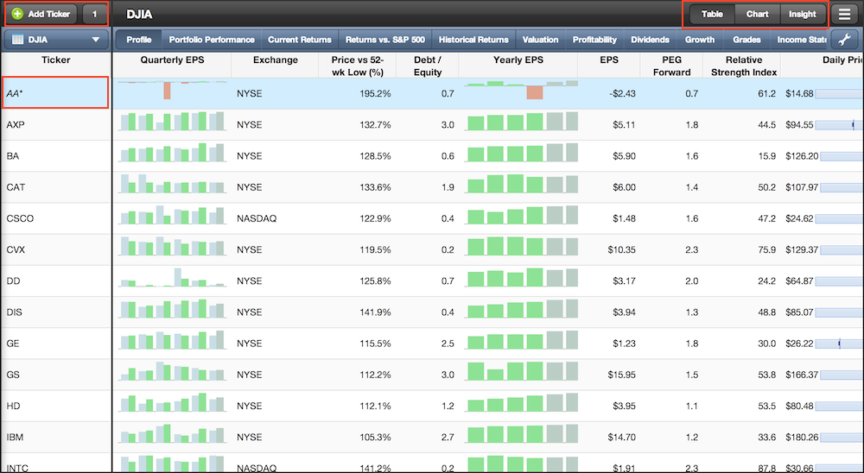Viewport: 864px width, 473px height.
Task: Select the CVX ticker
Action: point(16,249)
